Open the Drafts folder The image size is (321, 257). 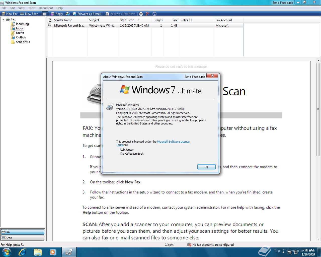(x=20, y=33)
